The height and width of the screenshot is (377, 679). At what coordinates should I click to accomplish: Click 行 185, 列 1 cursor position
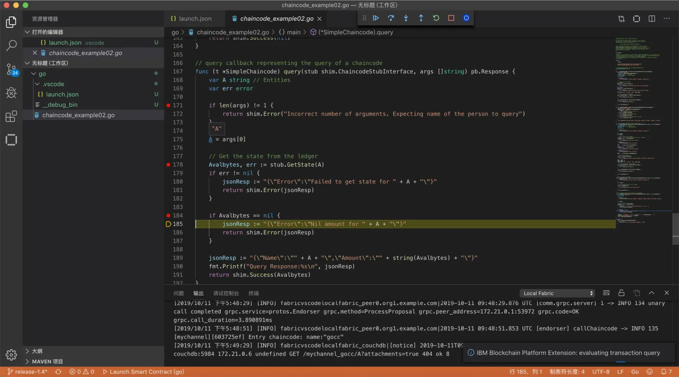click(x=526, y=372)
